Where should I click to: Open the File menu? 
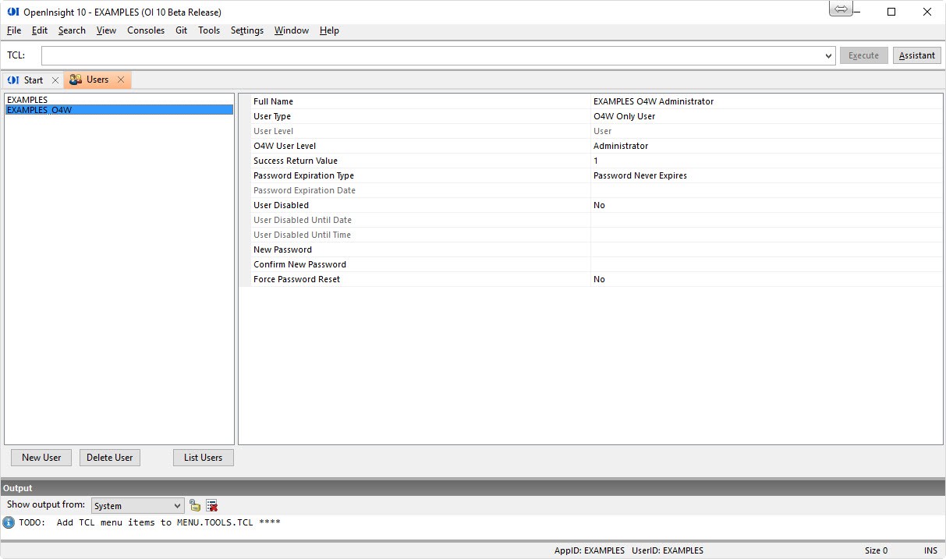14,30
